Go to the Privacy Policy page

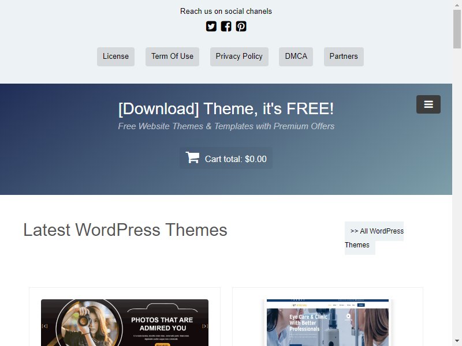[x=239, y=57]
